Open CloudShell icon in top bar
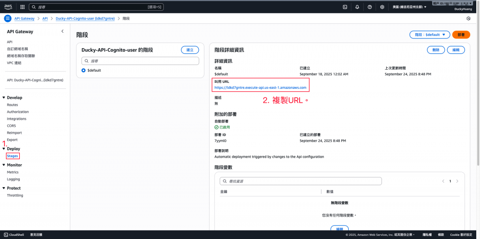Screen dimensions: 480x239 point(345,7)
